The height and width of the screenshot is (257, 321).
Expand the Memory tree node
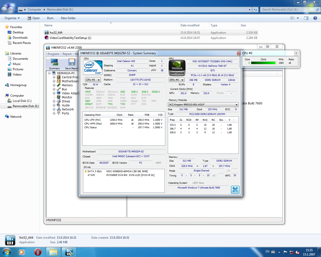pyautogui.click(x=54, y=85)
